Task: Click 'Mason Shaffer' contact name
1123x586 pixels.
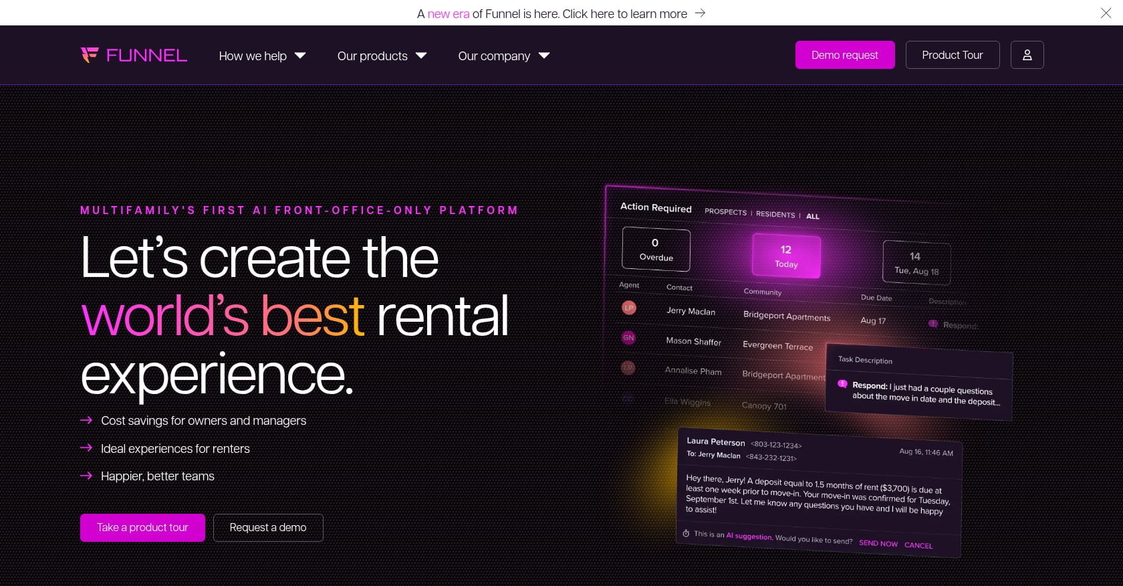Action: point(693,341)
